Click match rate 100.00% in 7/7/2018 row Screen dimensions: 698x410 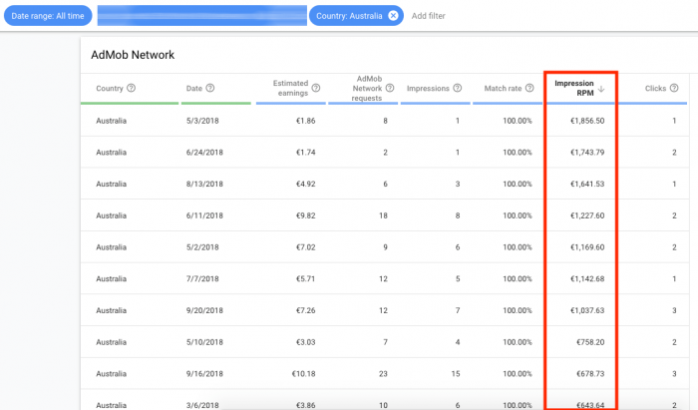pos(518,278)
